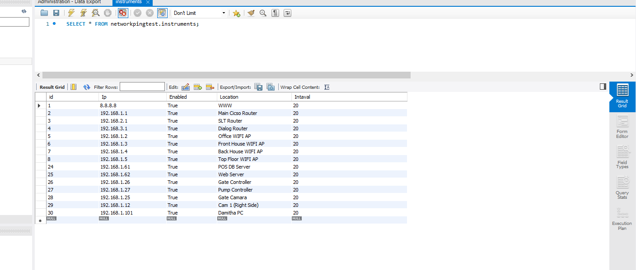Toggle invisible characters display (pilcrow icon)
The width and height of the screenshot is (636, 270).
click(275, 13)
